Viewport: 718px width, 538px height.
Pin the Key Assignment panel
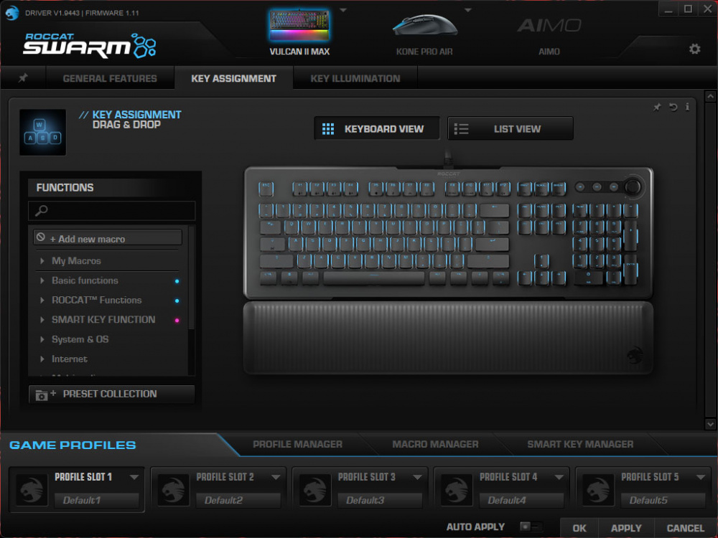coord(657,107)
